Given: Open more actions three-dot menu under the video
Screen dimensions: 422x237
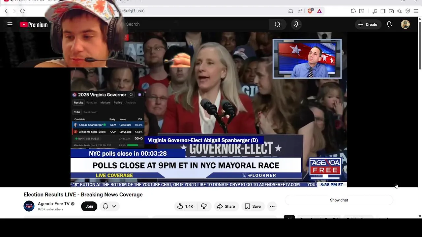Looking at the screenshot, I should pos(272,206).
